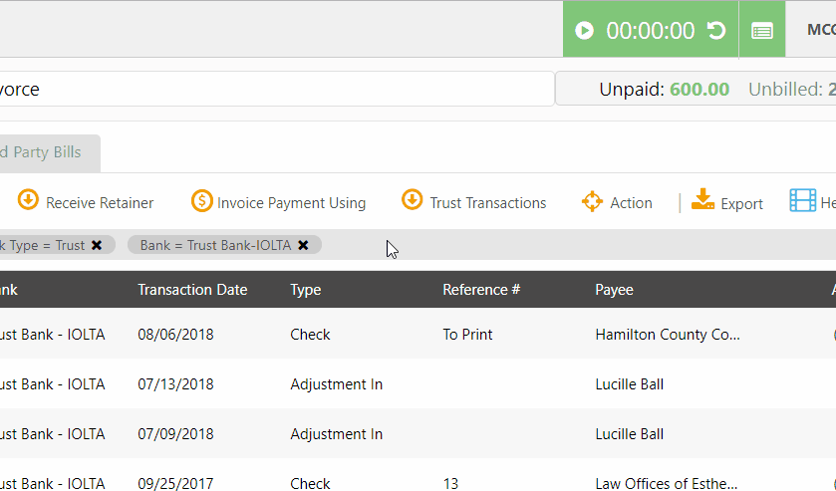Click the Unpaid 600.00 amount
The height and width of the screenshot is (491, 836).
[698, 89]
